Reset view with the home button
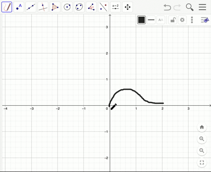 (202, 127)
